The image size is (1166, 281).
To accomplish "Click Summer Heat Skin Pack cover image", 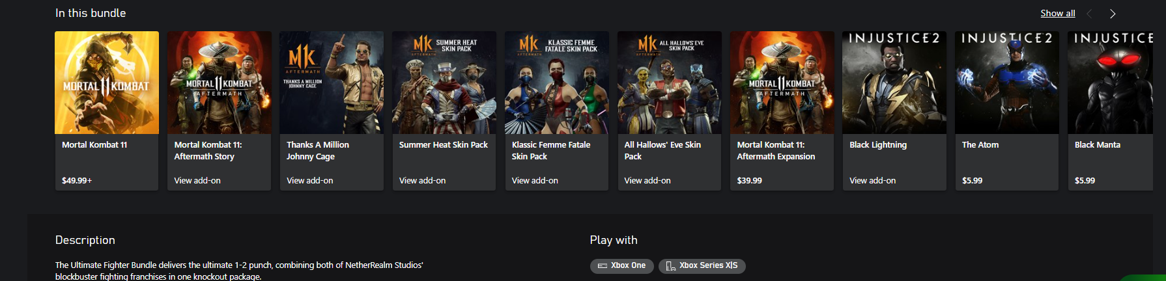I will click(x=444, y=83).
